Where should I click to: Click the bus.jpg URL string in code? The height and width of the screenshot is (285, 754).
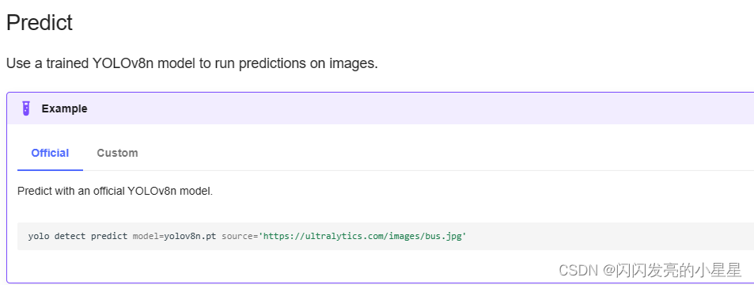[x=363, y=237]
